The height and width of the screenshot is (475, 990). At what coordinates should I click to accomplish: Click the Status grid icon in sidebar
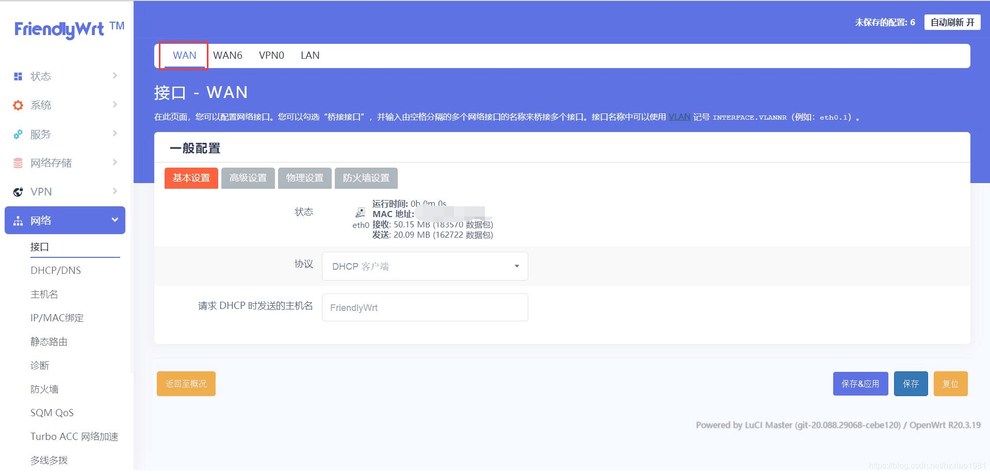point(18,76)
